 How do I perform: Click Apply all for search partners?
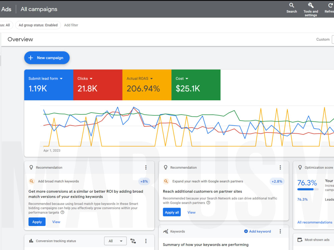click(172, 212)
